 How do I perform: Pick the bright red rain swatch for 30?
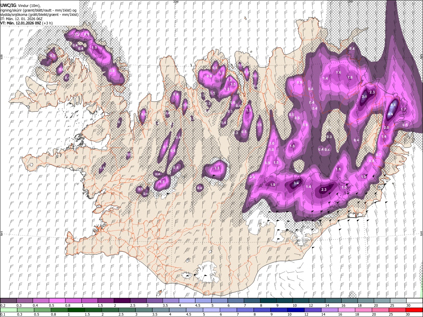[x=414, y=310]
